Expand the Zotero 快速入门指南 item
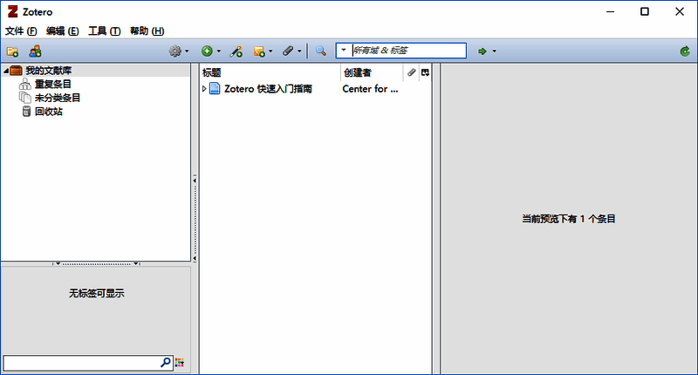 [204, 89]
